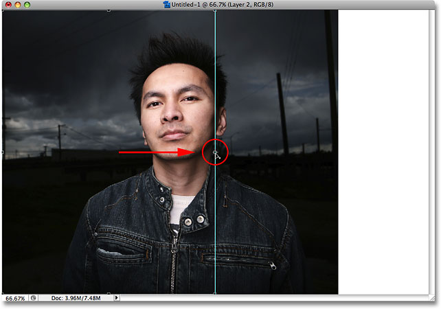The width and height of the screenshot is (441, 309).
Task: Open the status bar options arrow menu
Action: point(117,298)
